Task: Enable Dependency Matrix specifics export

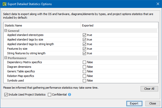Action: pos(84,62)
